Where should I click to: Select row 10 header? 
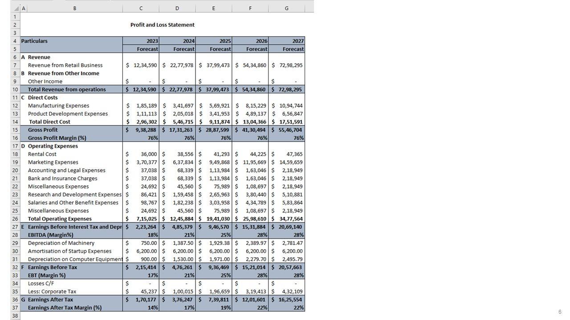(x=15, y=89)
